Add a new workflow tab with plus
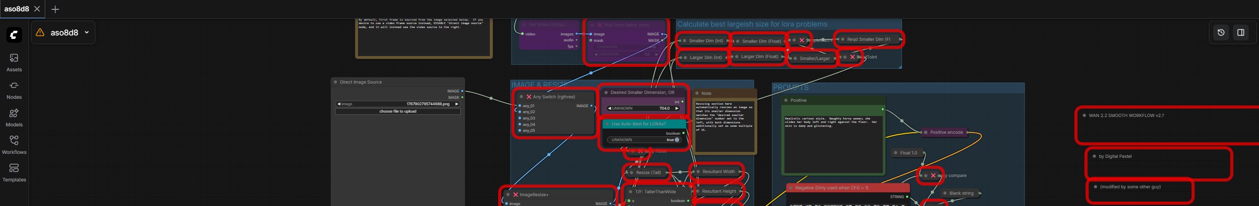 pos(55,9)
